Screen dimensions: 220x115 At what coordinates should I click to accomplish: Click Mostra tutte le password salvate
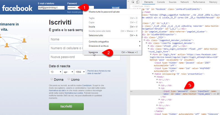tap(112, 12)
